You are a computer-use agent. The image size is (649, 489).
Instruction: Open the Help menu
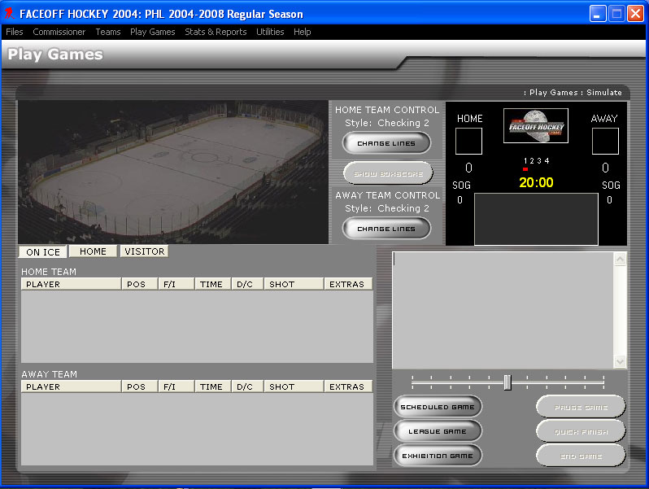point(303,32)
